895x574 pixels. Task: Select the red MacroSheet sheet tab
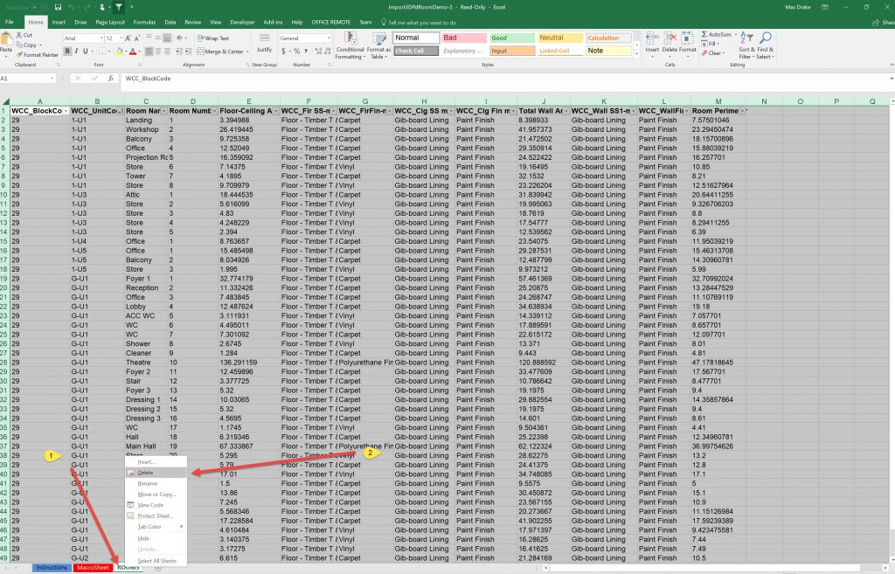click(x=92, y=568)
